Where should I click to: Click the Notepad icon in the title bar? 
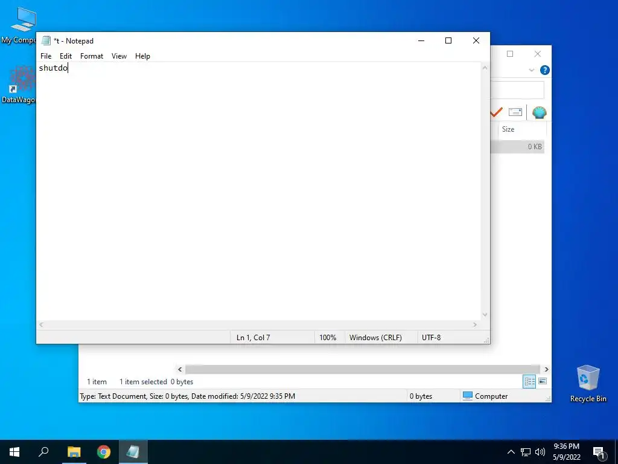[46, 40]
